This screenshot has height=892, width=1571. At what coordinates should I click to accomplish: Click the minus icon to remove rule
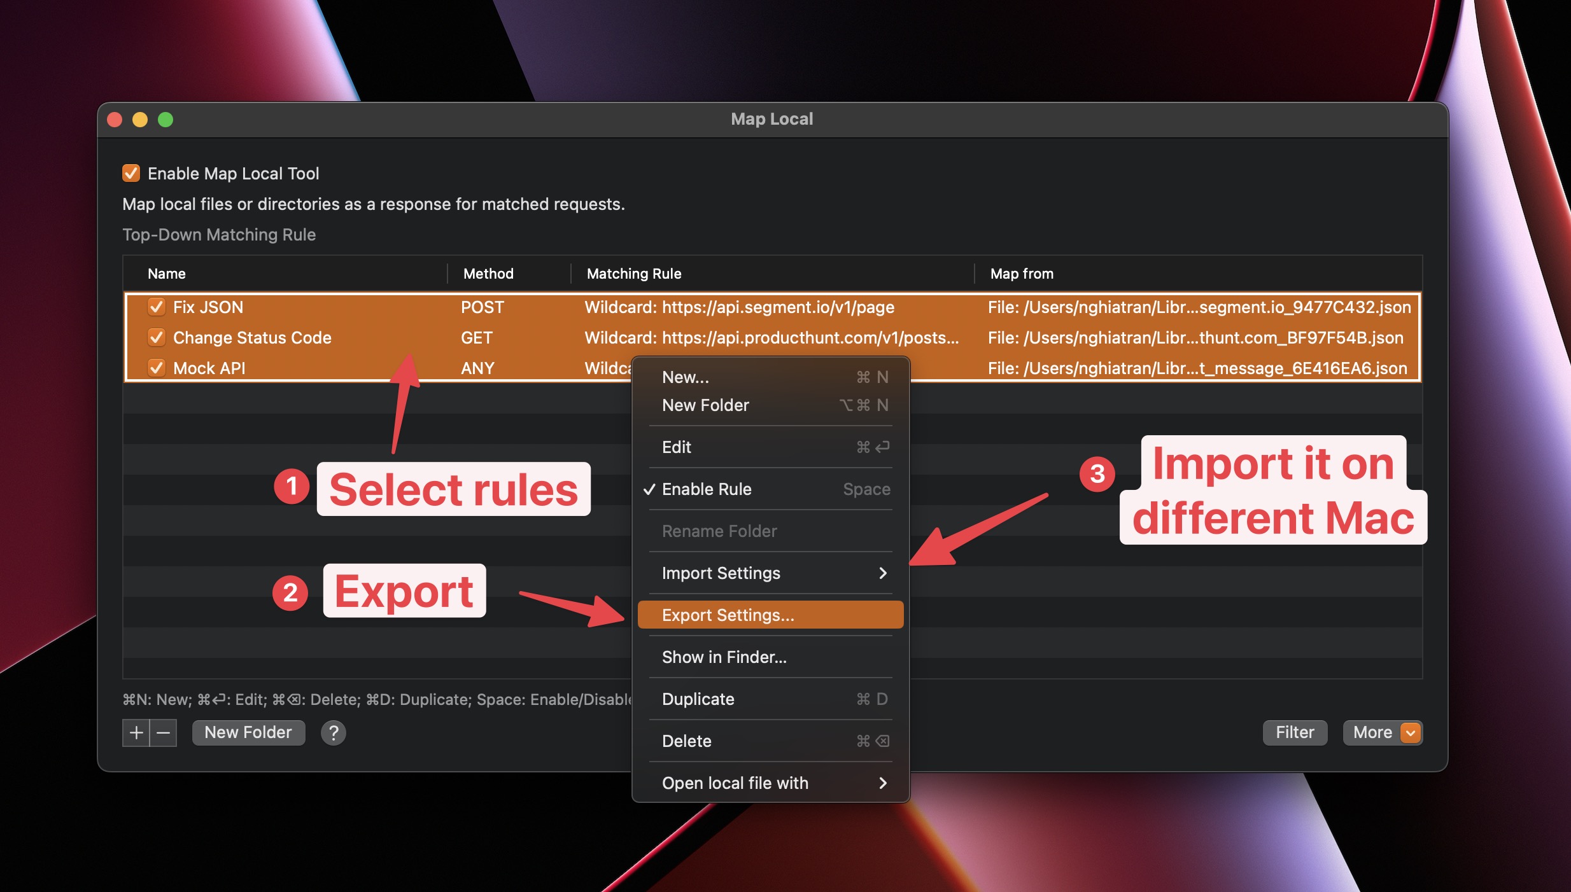tap(164, 733)
